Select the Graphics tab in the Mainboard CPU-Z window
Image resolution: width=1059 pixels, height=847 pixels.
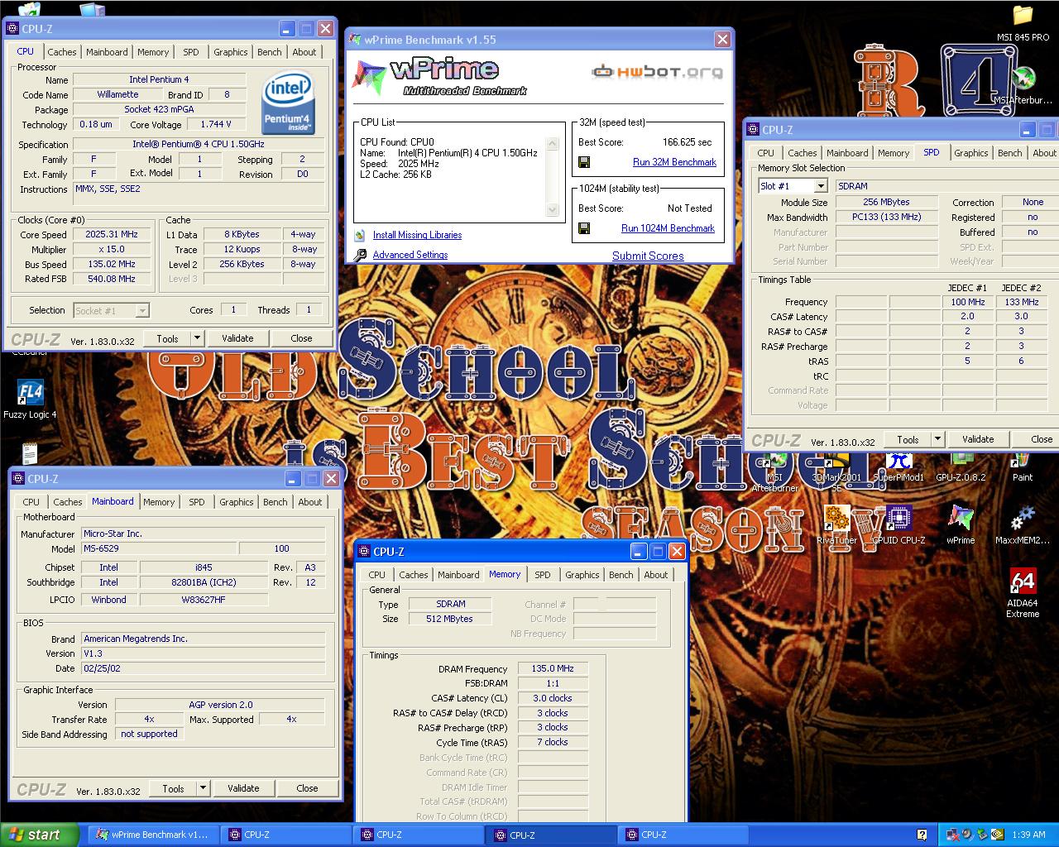pos(237,501)
